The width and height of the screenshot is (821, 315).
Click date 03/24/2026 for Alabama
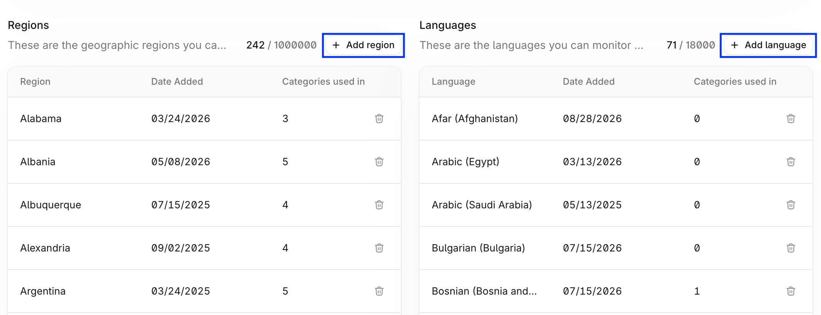[x=181, y=119]
